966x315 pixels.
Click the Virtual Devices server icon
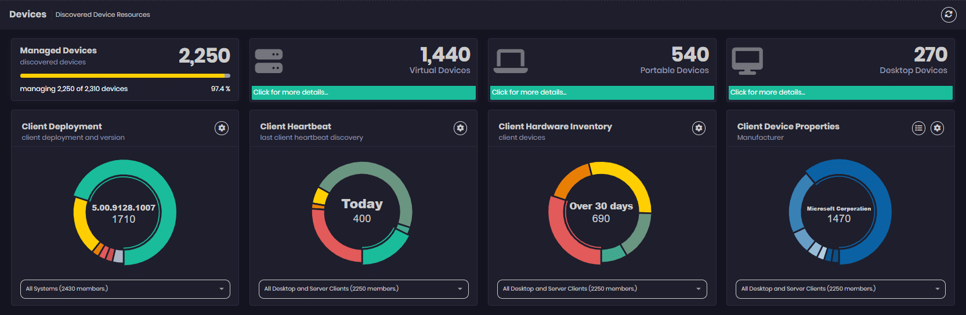(269, 61)
